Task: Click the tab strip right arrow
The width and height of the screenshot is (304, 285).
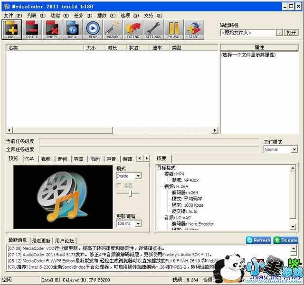Action: (x=147, y=158)
